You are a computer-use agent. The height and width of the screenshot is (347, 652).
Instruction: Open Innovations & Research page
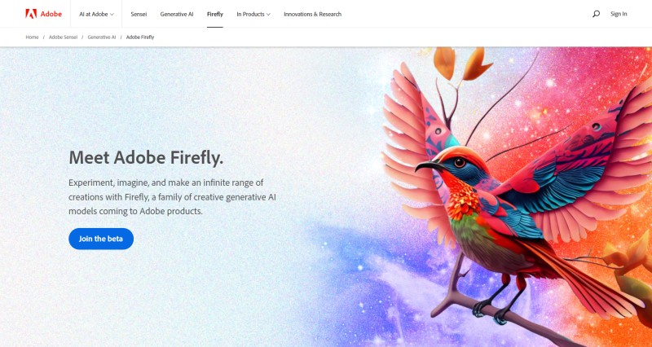point(313,14)
